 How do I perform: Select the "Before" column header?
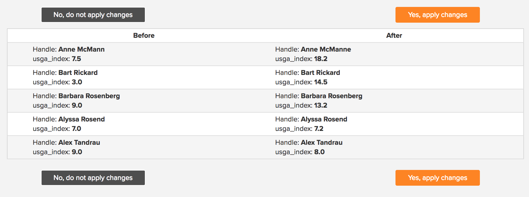144,36
